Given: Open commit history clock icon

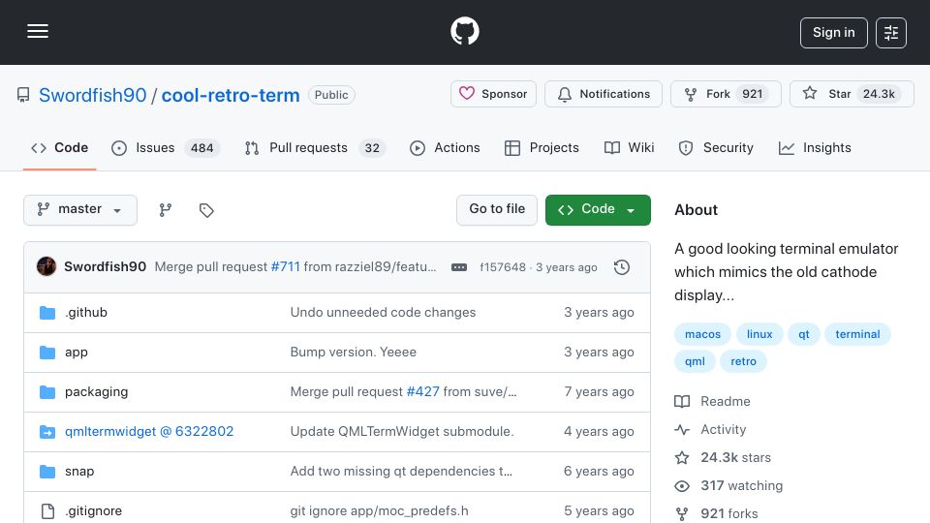Looking at the screenshot, I should click(622, 267).
